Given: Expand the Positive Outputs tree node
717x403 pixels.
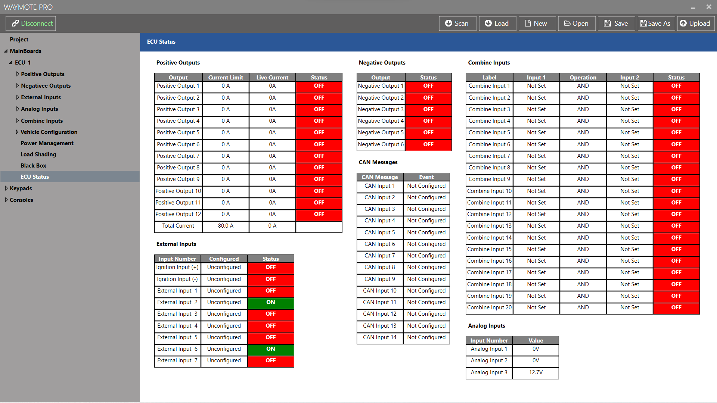Looking at the screenshot, I should [18, 74].
